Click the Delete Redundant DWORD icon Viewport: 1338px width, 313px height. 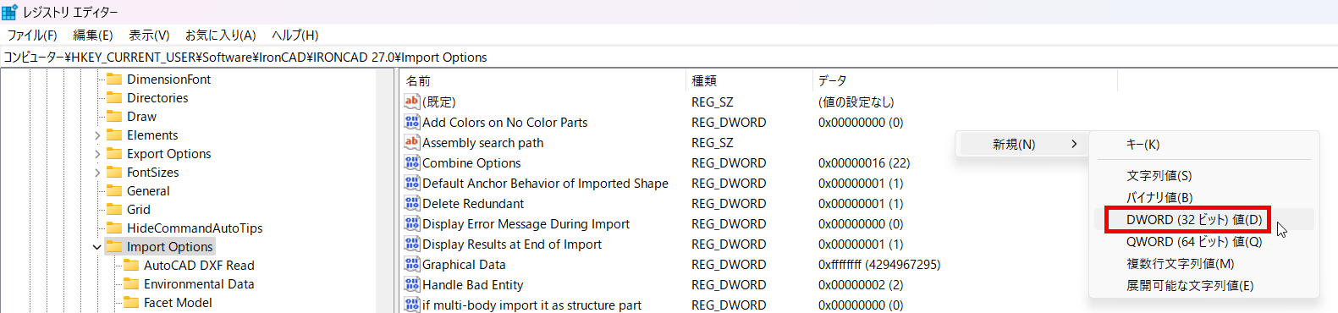(x=412, y=203)
